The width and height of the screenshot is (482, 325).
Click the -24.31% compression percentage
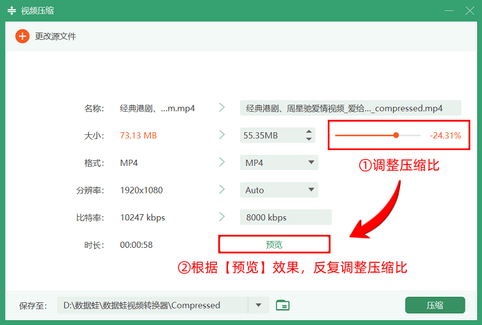click(x=446, y=135)
